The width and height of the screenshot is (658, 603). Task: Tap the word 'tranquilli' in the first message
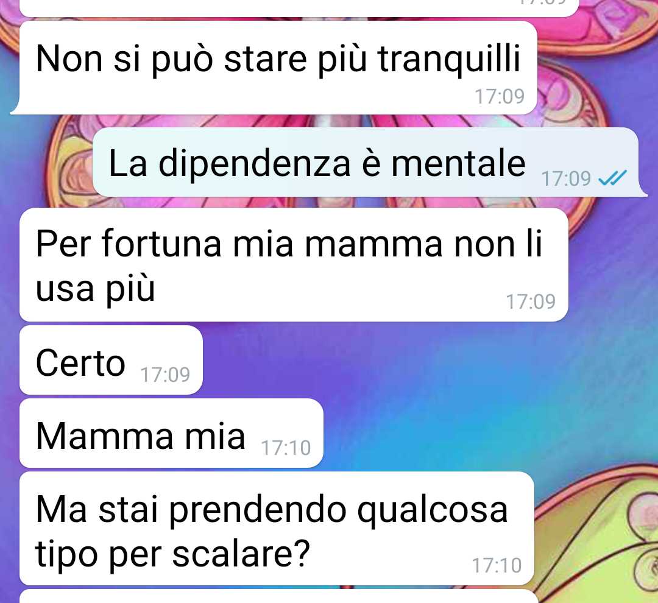449,58
